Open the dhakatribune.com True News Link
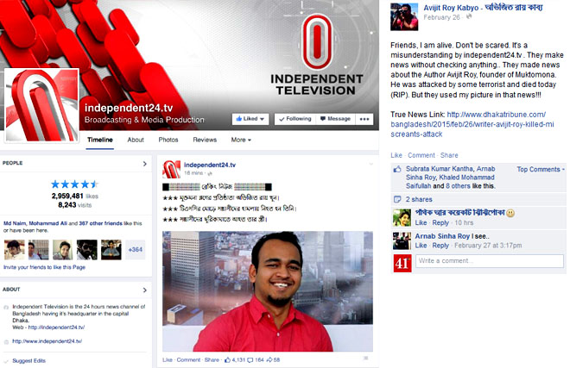Image resolution: width=570 pixels, height=368 pixels. 472,124
